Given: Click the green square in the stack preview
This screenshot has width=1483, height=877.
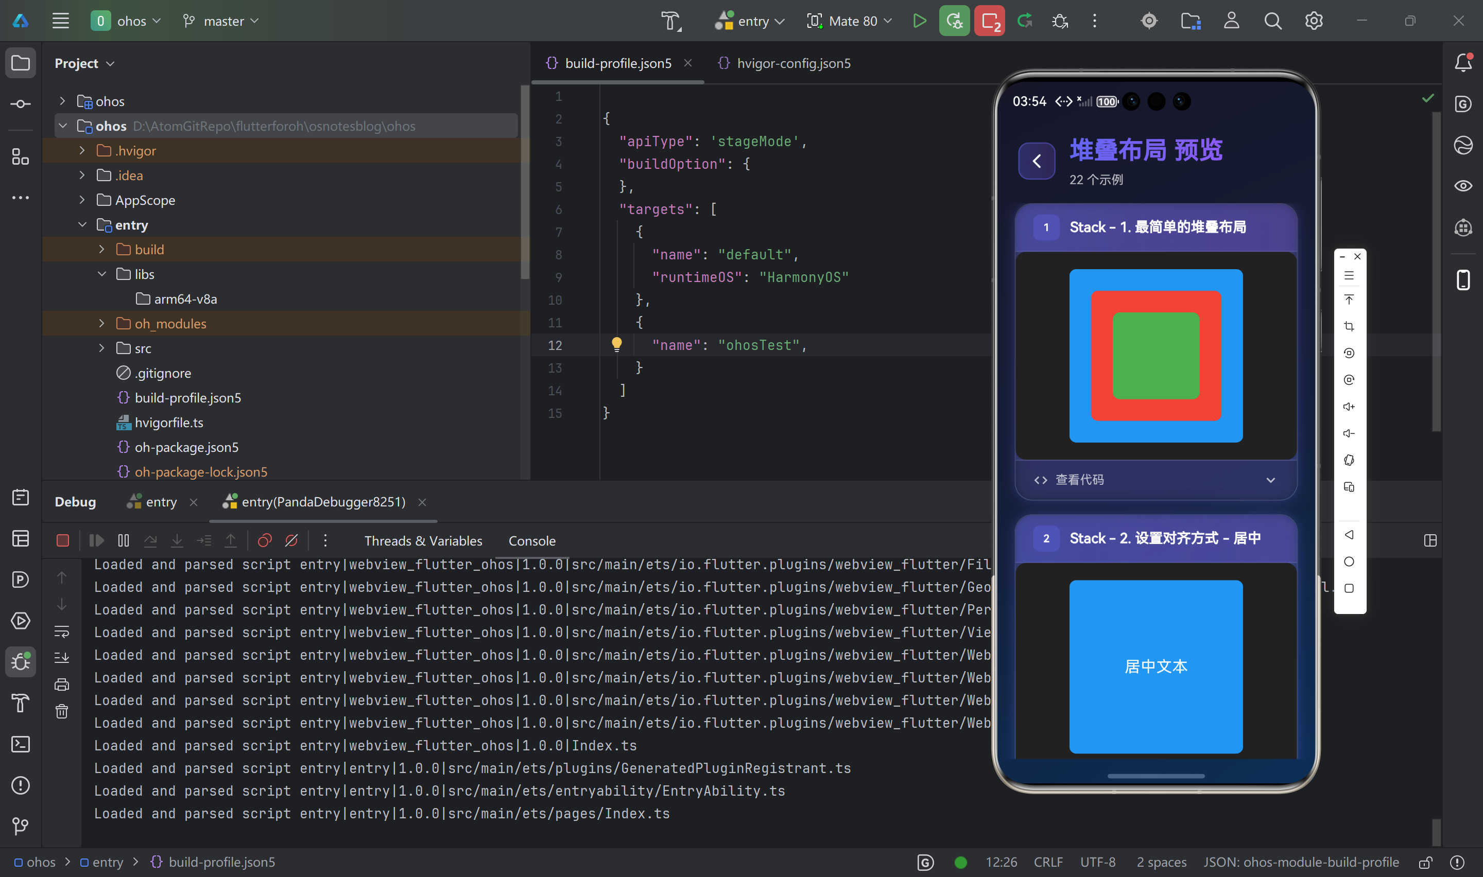Looking at the screenshot, I should (1155, 356).
